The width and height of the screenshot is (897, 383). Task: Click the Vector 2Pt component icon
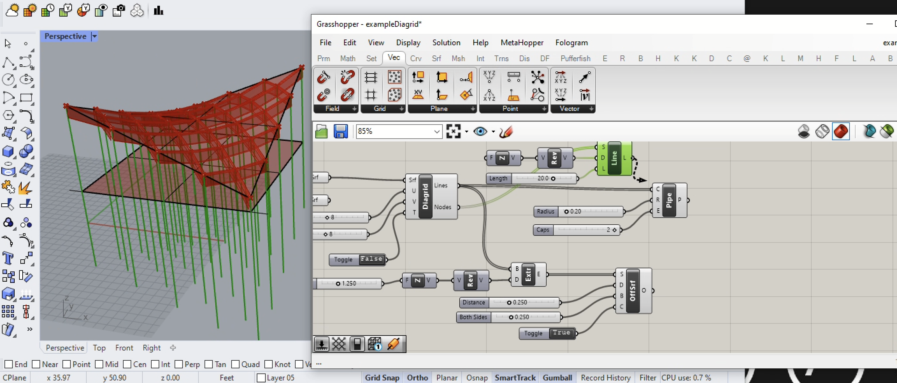(585, 77)
